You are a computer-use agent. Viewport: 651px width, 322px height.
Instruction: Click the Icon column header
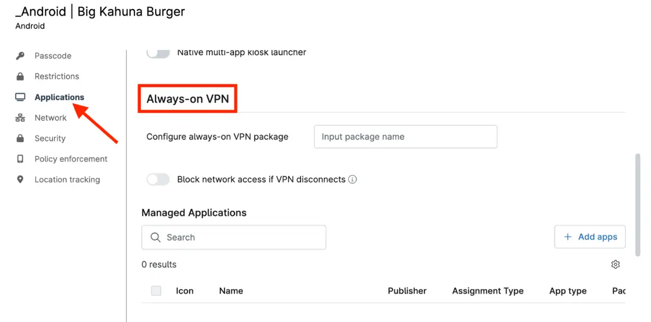click(x=184, y=291)
